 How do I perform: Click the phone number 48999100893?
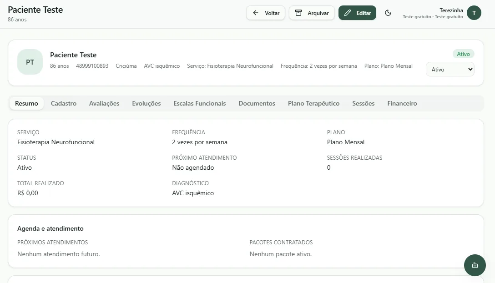[92, 66]
